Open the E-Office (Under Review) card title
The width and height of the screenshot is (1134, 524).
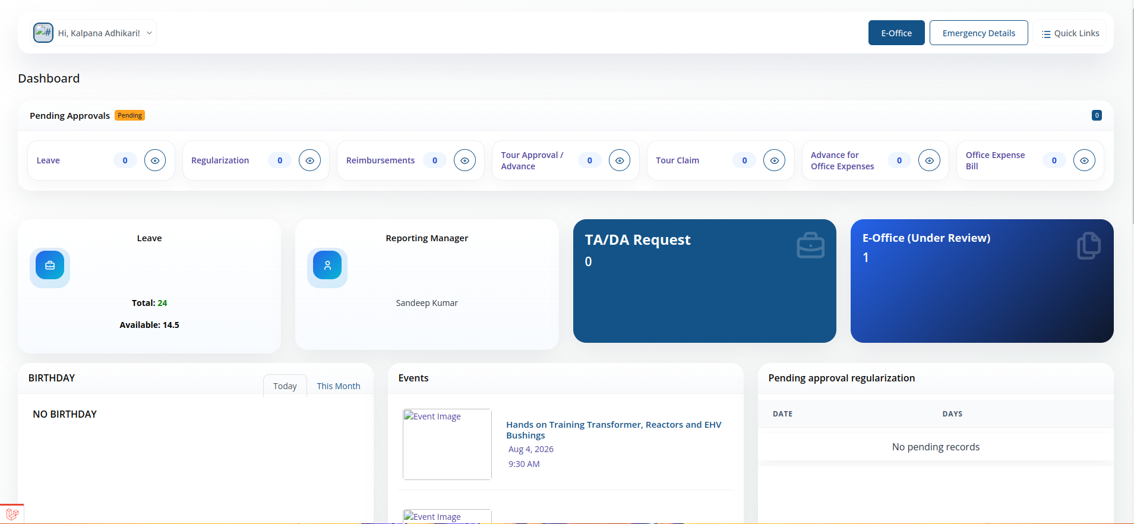926,238
